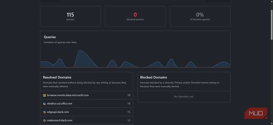
Task: Click the Slack favicon beside makeuseof.slack.com
Action: [x=44, y=120]
